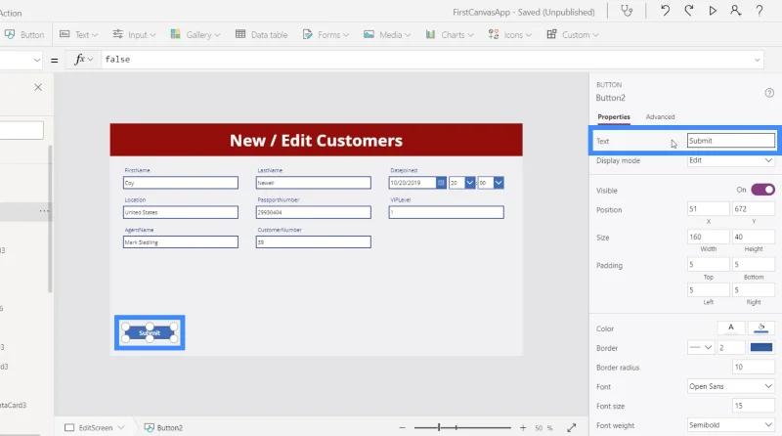
Task: Open the Font weight Semibold dropdown
Action: (730, 425)
